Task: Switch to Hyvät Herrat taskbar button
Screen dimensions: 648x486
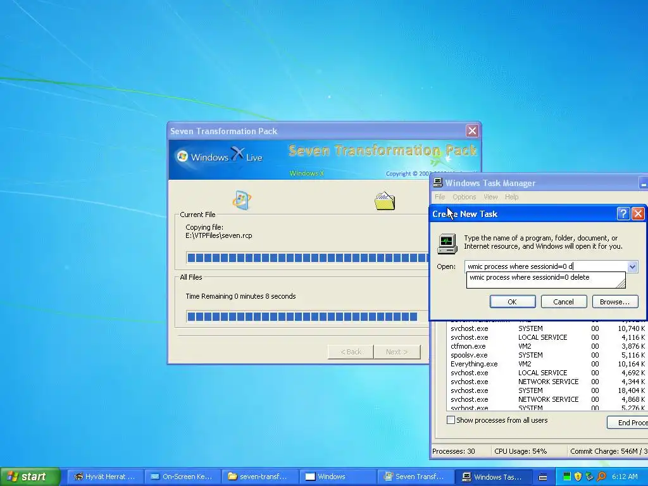Action: click(106, 477)
